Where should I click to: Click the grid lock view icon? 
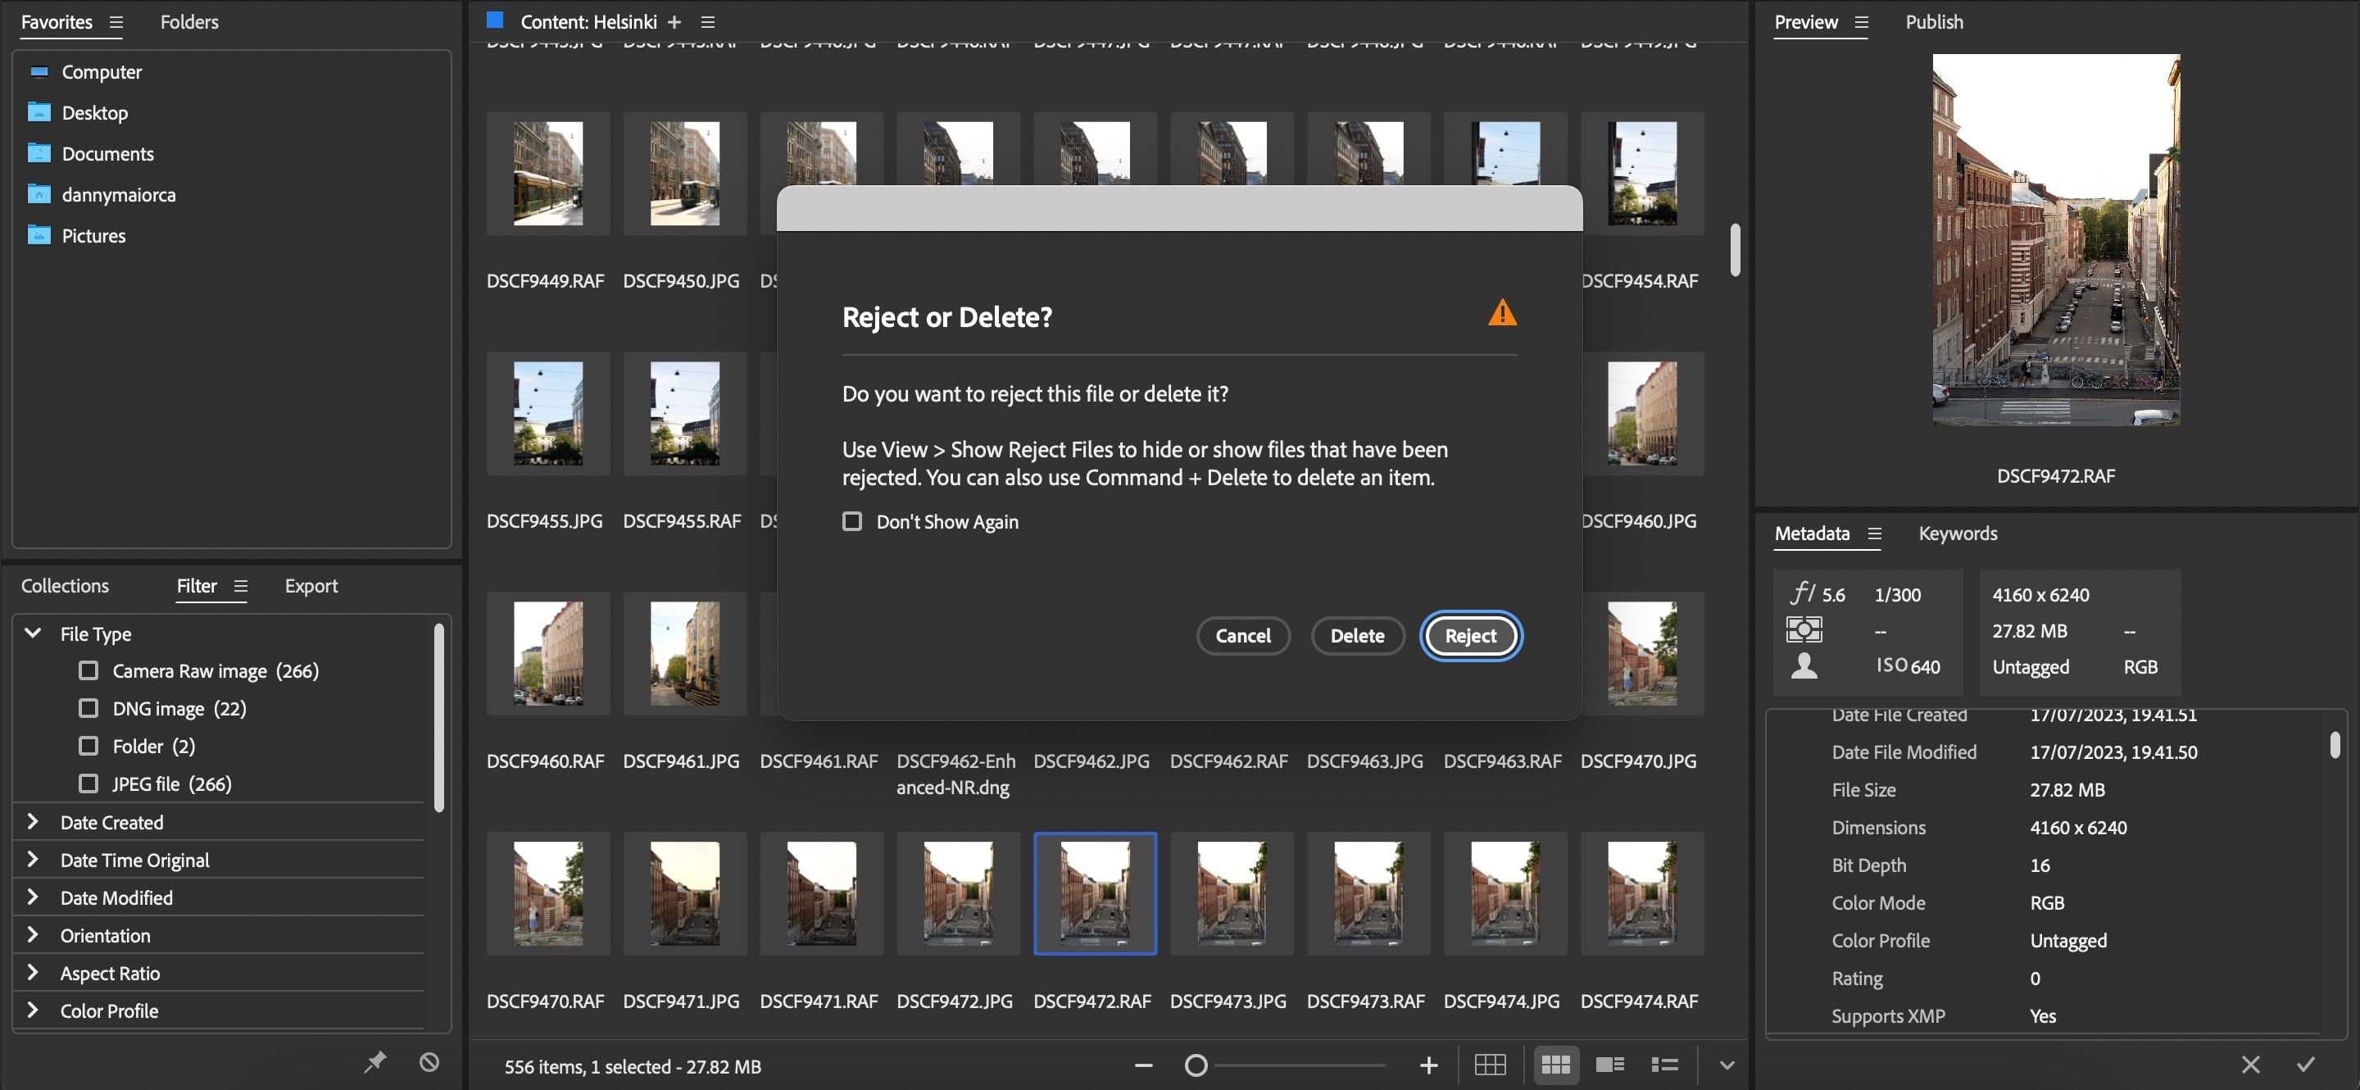pyautogui.click(x=1491, y=1065)
